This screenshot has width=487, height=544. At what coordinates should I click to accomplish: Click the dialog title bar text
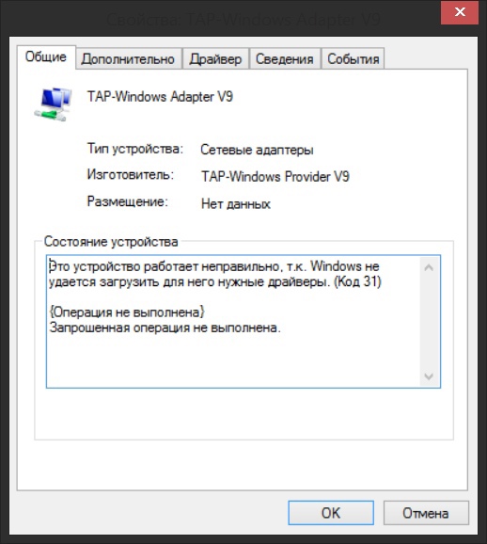243,20
